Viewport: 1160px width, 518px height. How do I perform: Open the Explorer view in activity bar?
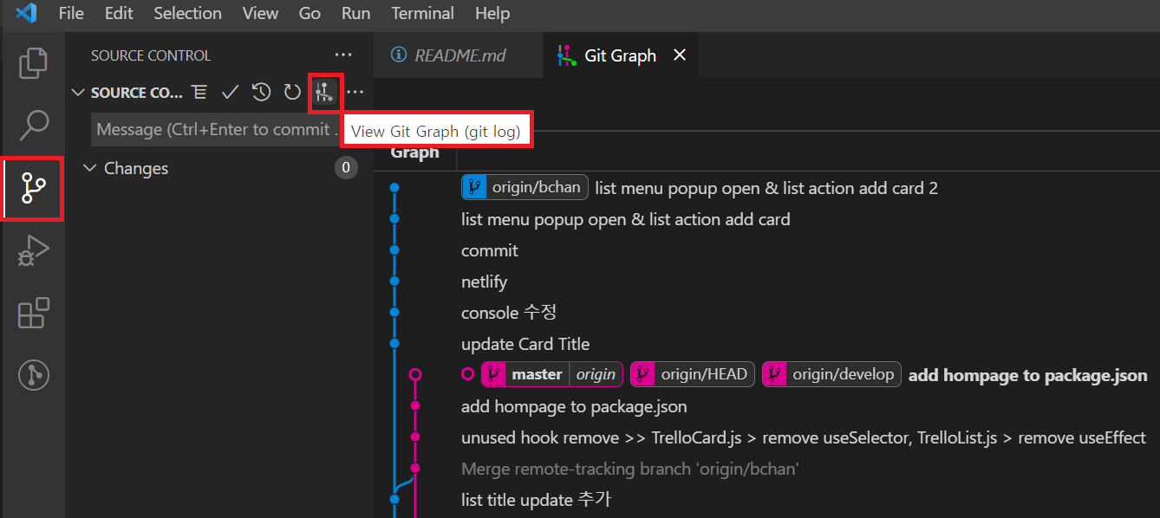click(x=33, y=63)
